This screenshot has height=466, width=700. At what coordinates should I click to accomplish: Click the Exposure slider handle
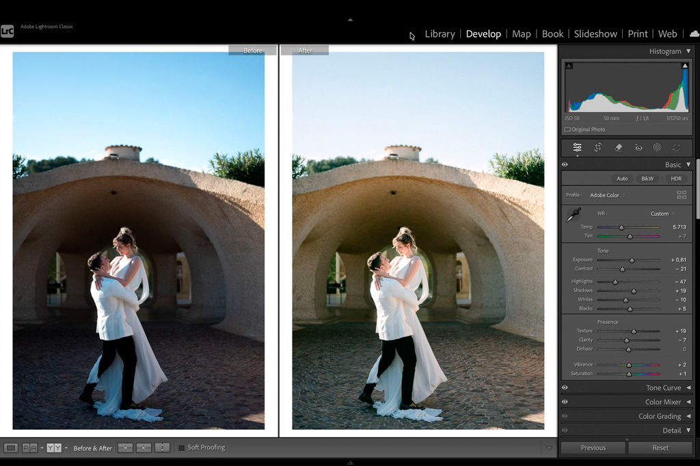click(632, 260)
